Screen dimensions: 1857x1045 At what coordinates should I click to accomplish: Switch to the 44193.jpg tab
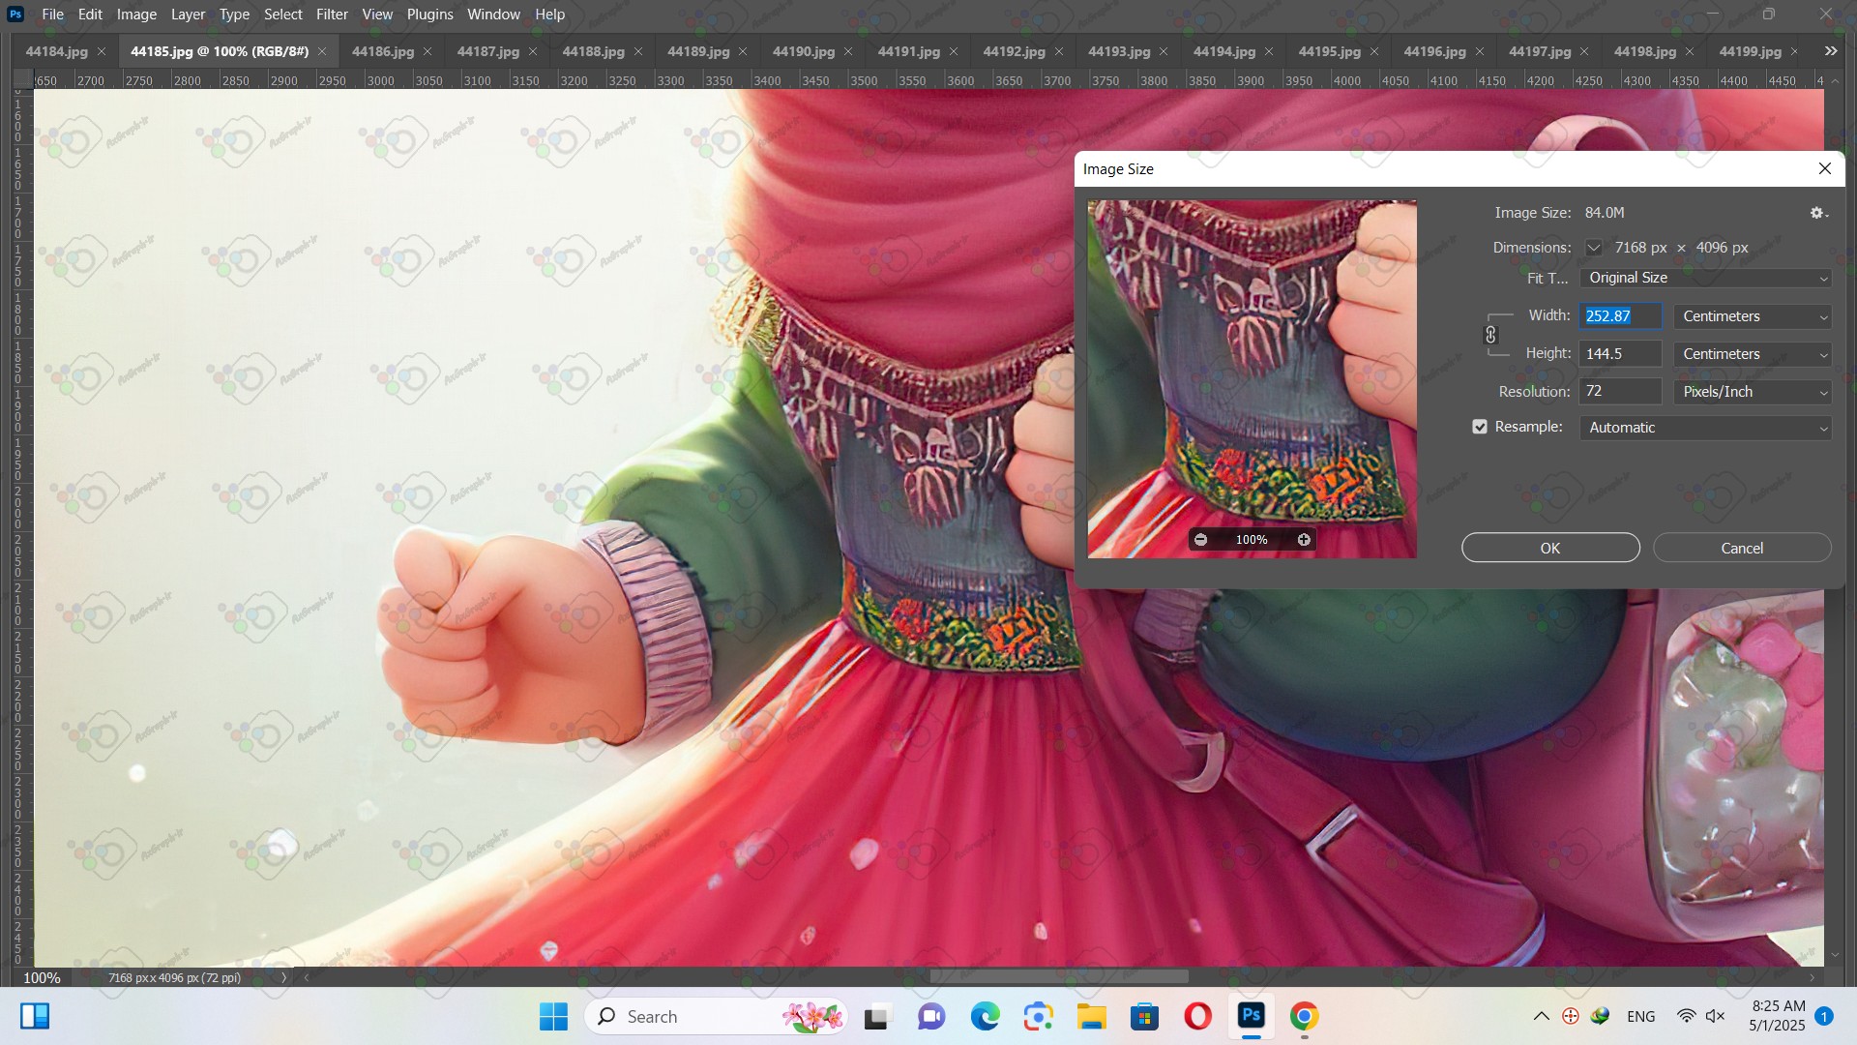point(1119,51)
